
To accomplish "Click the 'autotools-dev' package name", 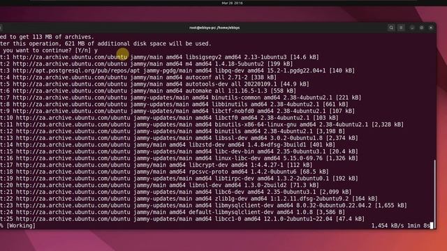I will tap(207, 84).
